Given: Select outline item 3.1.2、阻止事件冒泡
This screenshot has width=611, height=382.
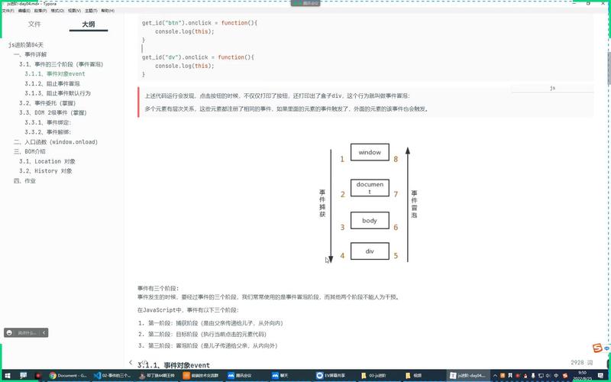Looking at the screenshot, I should [x=52, y=83].
